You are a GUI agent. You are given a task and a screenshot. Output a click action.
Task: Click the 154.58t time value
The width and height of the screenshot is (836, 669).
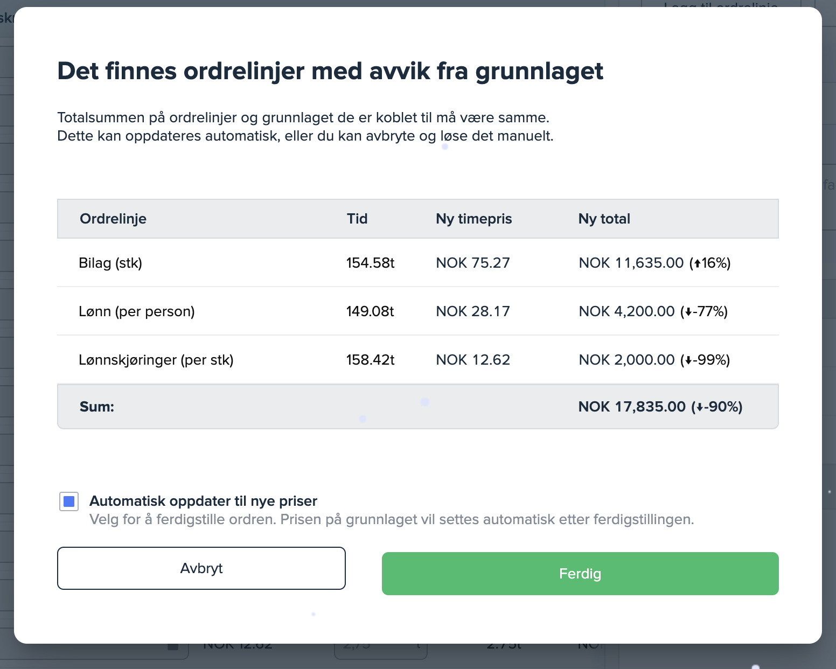[x=370, y=263]
